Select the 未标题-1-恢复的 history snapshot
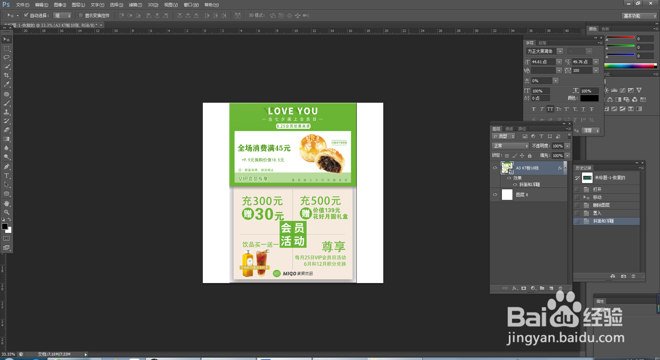660x360 pixels. click(x=606, y=178)
